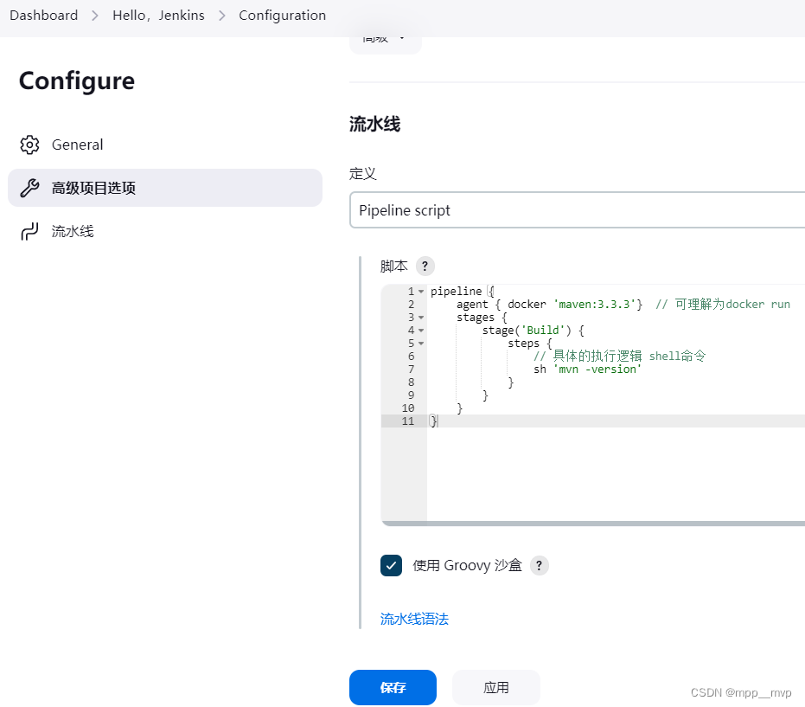The image size is (805, 707).
Task: Go to General section in sidebar
Action: [x=165, y=145]
